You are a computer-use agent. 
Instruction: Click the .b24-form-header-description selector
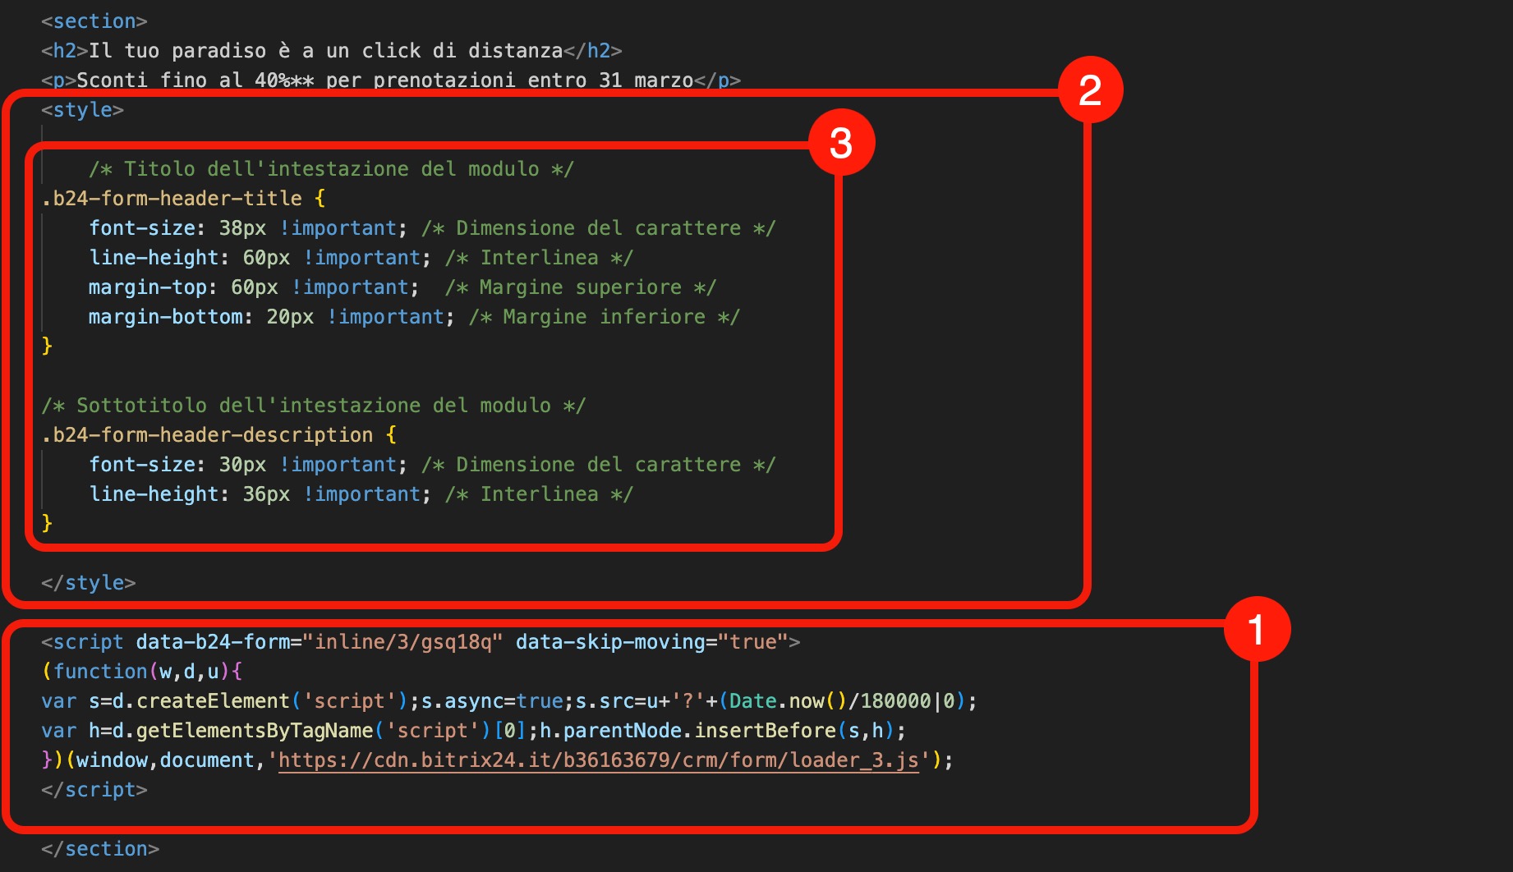[207, 435]
